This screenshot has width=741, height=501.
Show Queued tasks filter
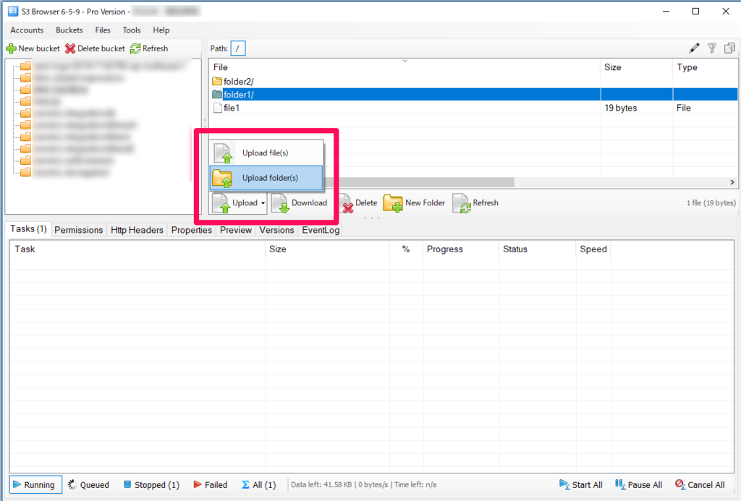(x=89, y=484)
